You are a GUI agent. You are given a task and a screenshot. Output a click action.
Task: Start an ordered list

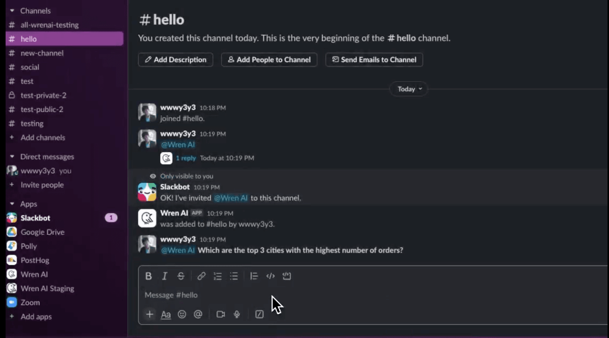tap(217, 276)
